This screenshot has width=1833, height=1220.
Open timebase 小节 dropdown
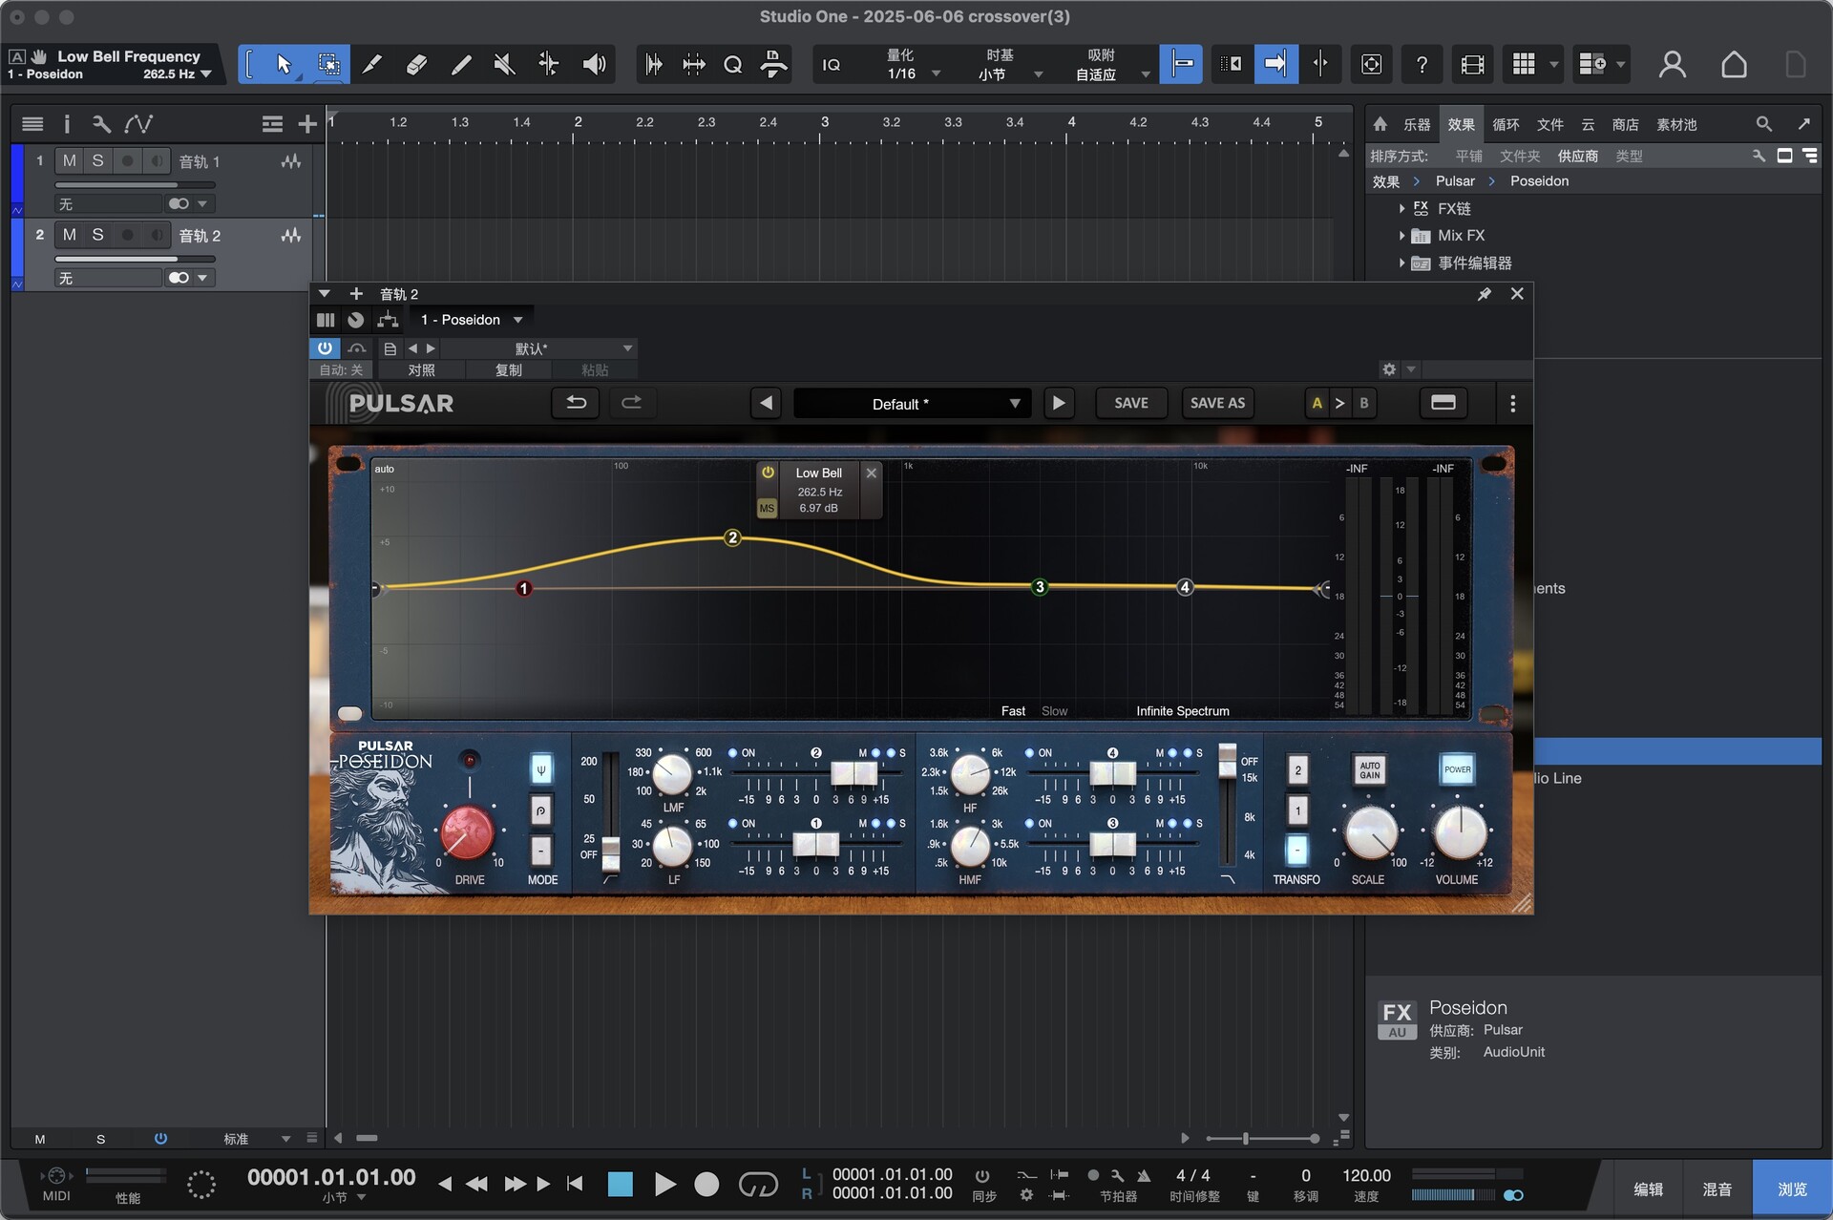click(1009, 74)
